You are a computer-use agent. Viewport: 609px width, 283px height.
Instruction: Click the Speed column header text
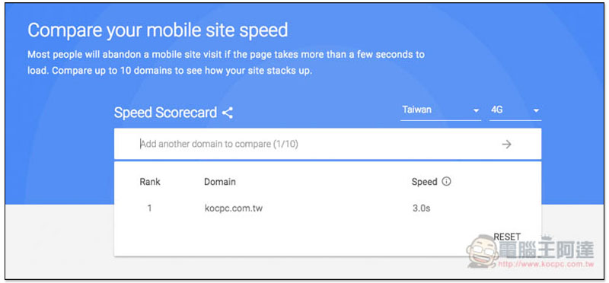point(425,182)
